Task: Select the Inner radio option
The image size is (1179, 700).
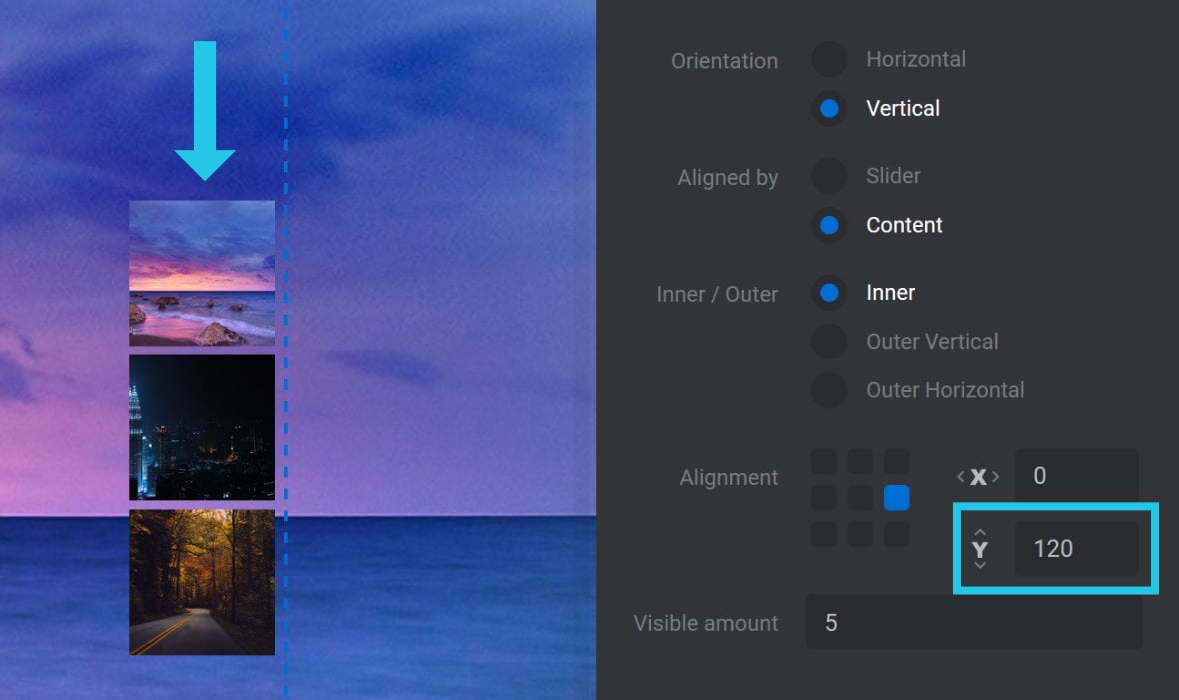Action: (x=829, y=293)
